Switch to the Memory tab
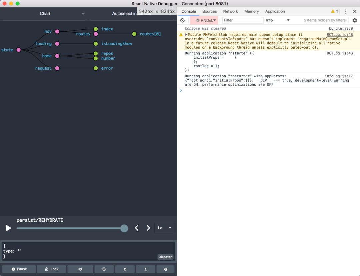The width and height of the screenshot is (360, 276). [251, 11]
